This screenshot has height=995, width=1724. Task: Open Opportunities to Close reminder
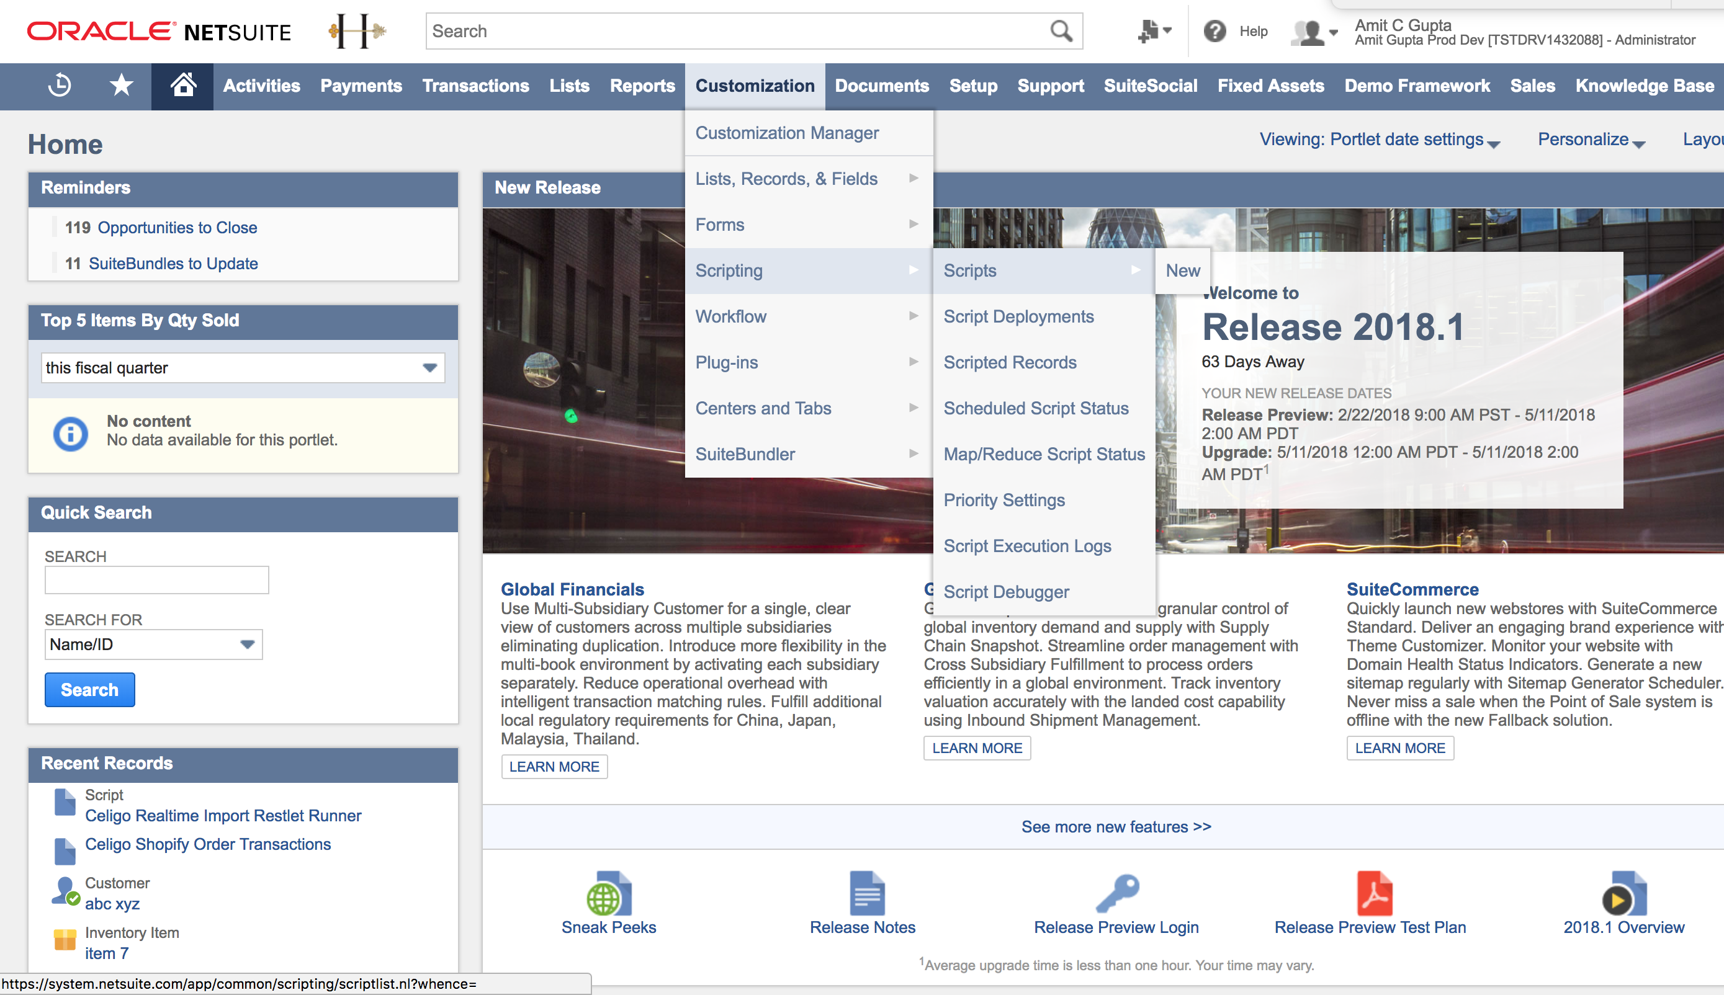(177, 228)
